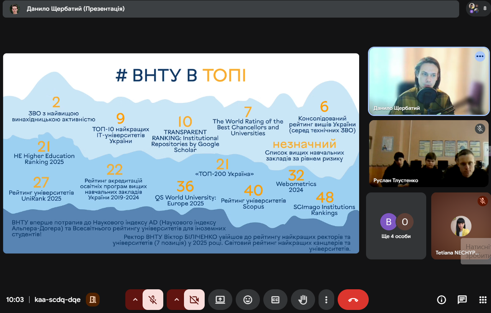Turn on closed captions

pyautogui.click(x=275, y=300)
